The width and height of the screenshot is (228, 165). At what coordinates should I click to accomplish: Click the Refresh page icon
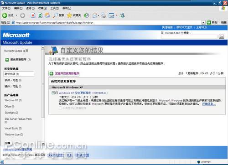pos(40,15)
